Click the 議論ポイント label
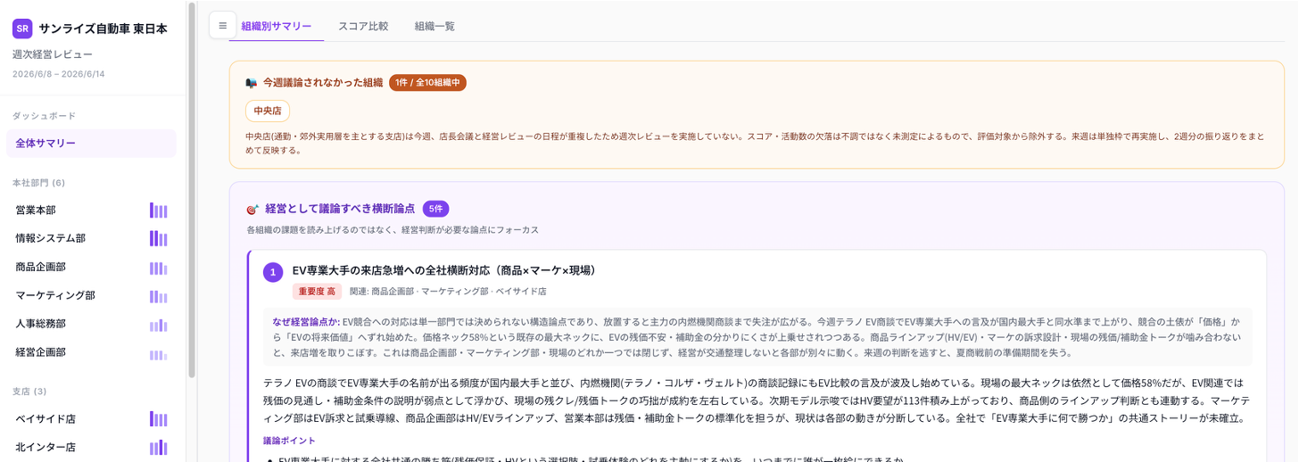The width and height of the screenshot is (1299, 462). [x=289, y=441]
